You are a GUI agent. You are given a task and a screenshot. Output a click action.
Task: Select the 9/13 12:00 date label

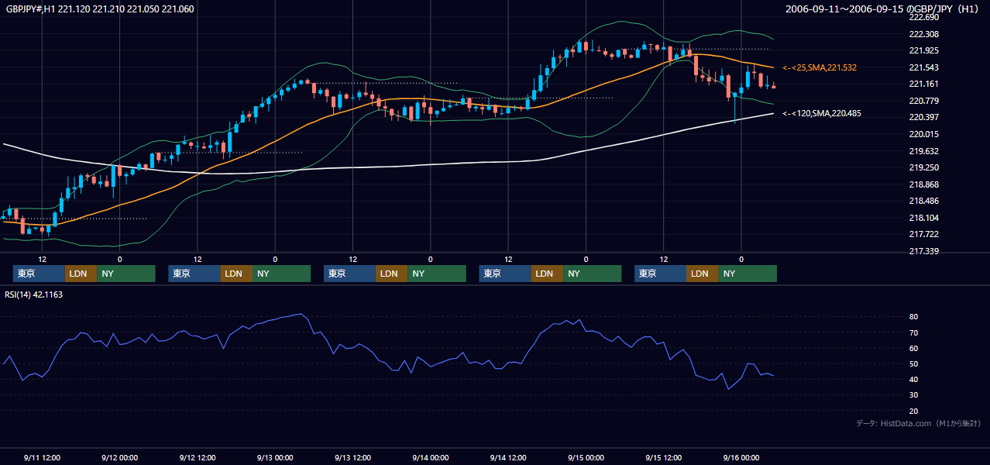pos(352,458)
